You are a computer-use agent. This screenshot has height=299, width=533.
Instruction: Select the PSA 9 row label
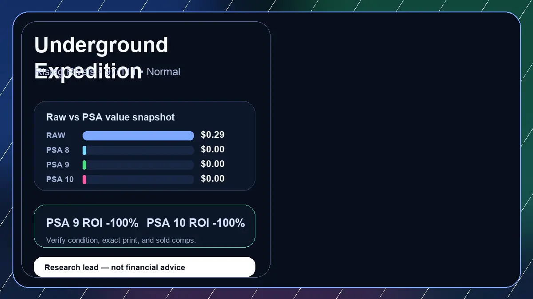(x=58, y=165)
